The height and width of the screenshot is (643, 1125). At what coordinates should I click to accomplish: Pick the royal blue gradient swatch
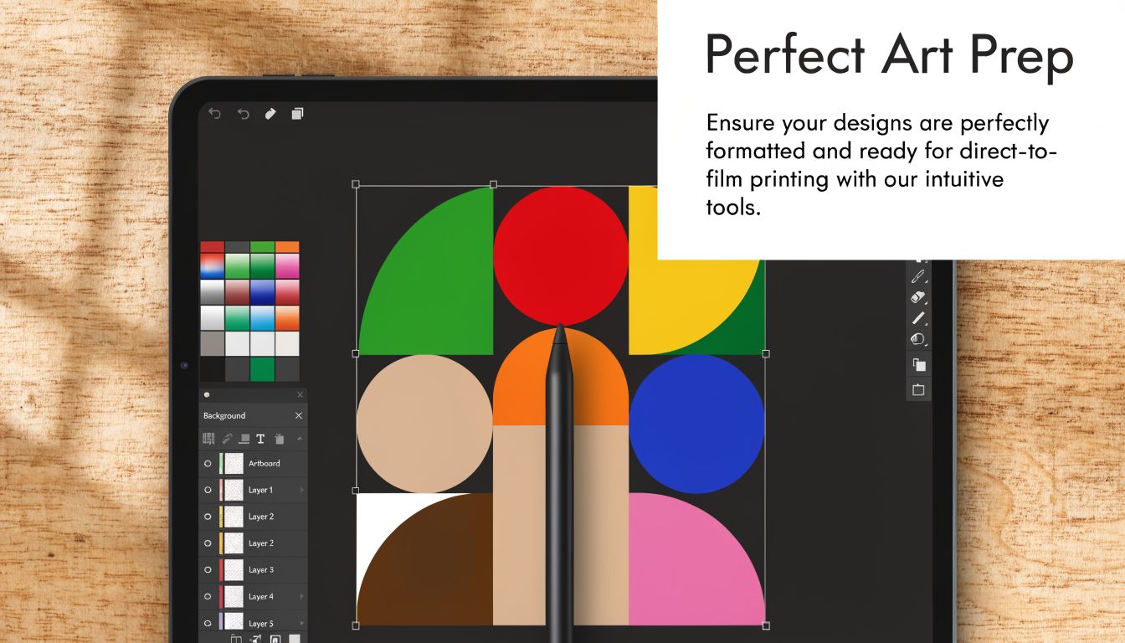point(263,291)
